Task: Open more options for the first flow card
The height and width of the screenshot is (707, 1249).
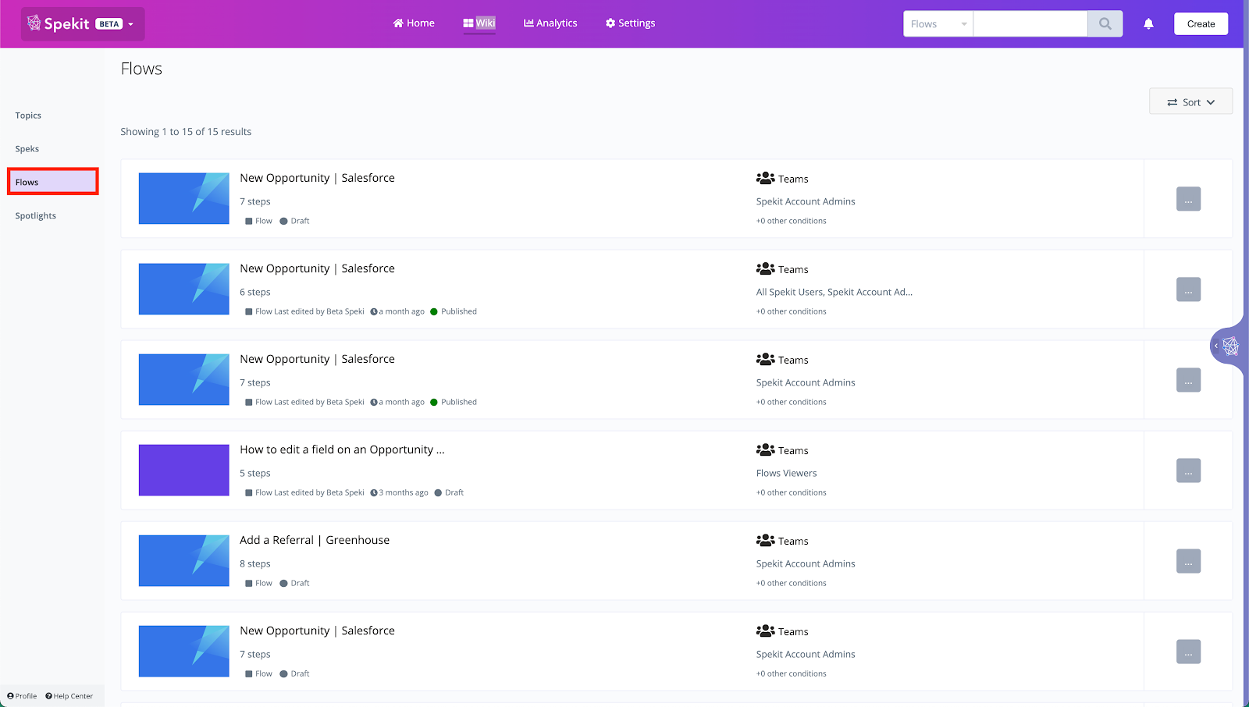Action: 1188,199
